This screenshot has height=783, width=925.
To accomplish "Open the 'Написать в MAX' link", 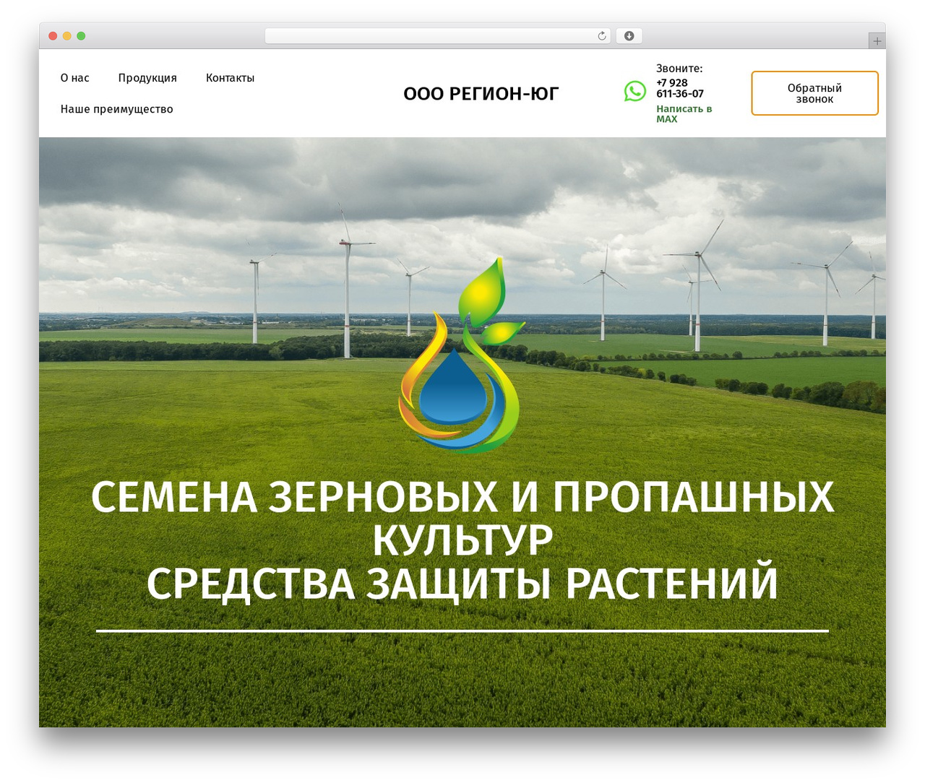I will tap(684, 114).
